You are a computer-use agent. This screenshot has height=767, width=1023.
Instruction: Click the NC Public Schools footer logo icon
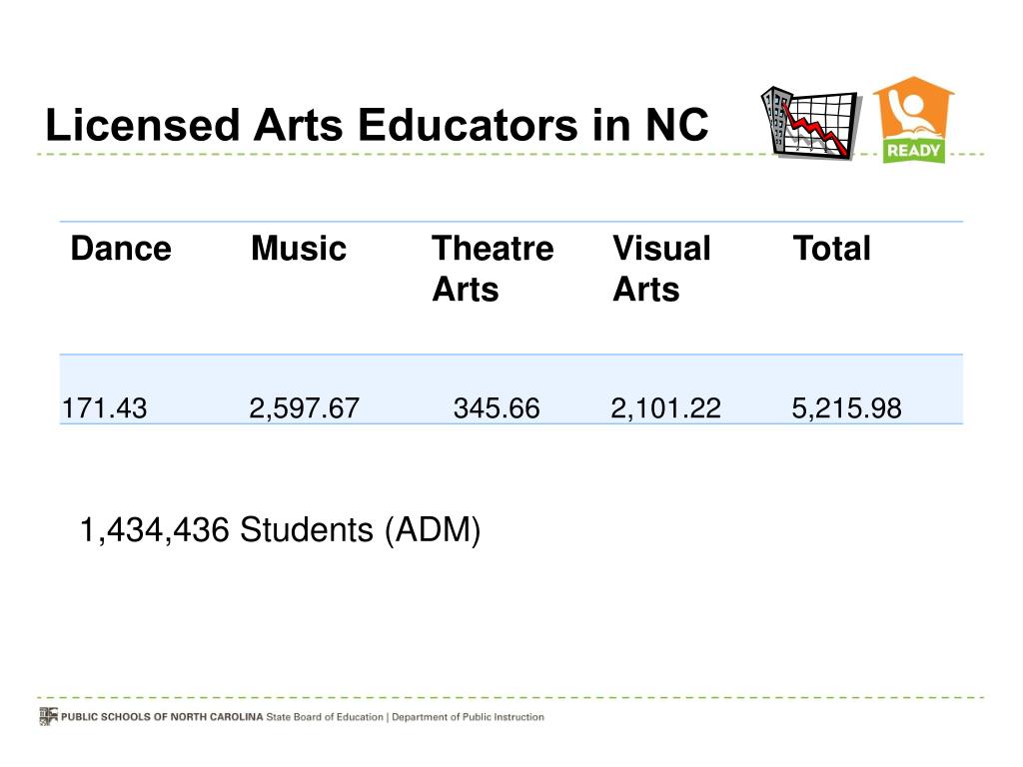[48, 716]
